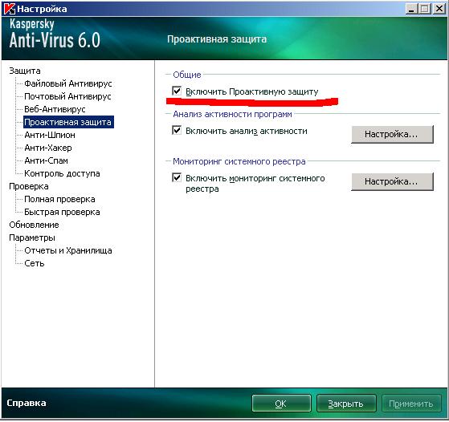Select Защита in the settings tree
Viewport: 449px width, 422px height.
pos(25,71)
